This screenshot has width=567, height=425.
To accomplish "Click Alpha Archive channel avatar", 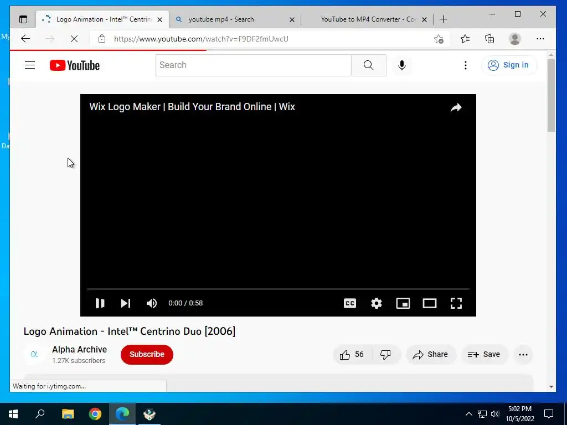I will (x=34, y=354).
